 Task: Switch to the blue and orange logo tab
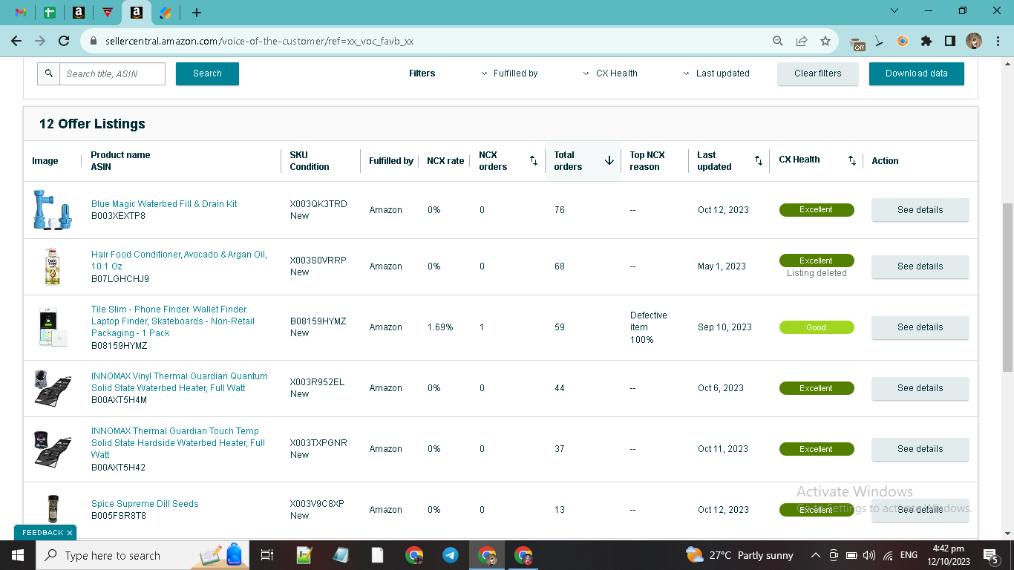coord(166,13)
